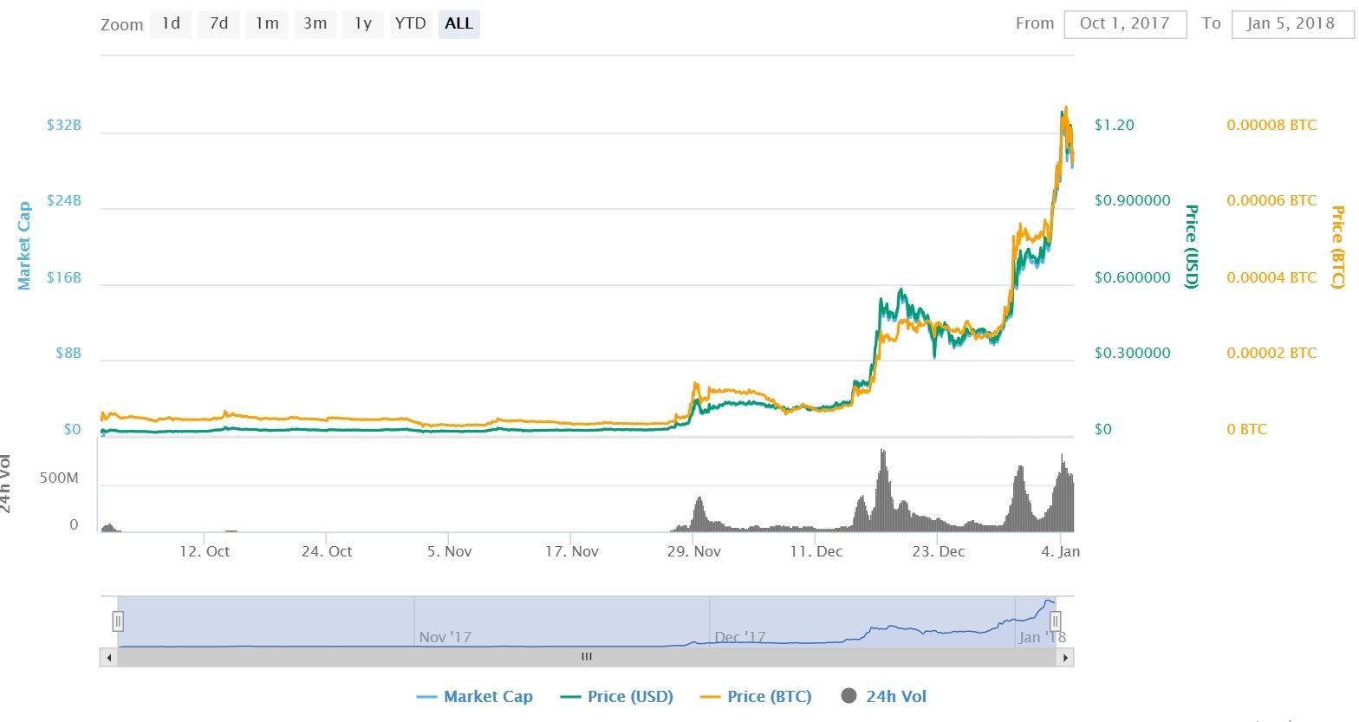The image size is (1359, 722).
Task: Click the $0.300000 price axis label
Action: point(1133,353)
